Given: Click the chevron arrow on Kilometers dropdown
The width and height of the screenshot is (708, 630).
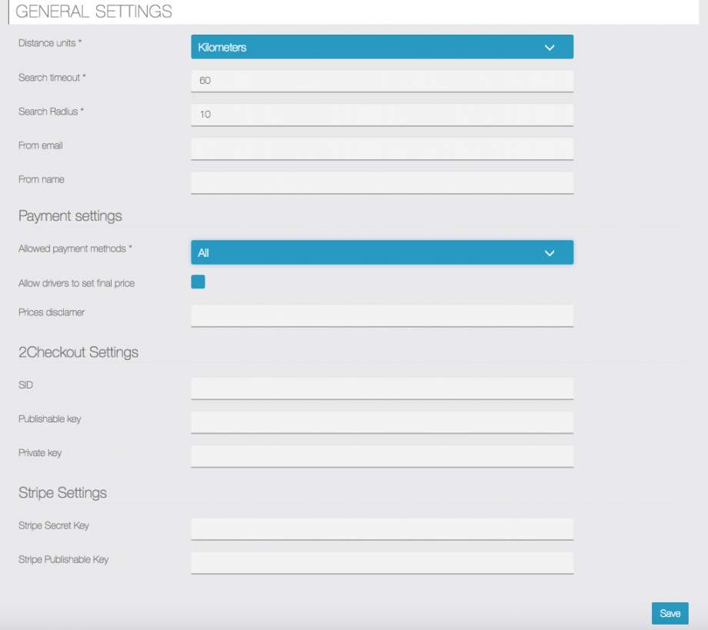Looking at the screenshot, I should coord(549,48).
